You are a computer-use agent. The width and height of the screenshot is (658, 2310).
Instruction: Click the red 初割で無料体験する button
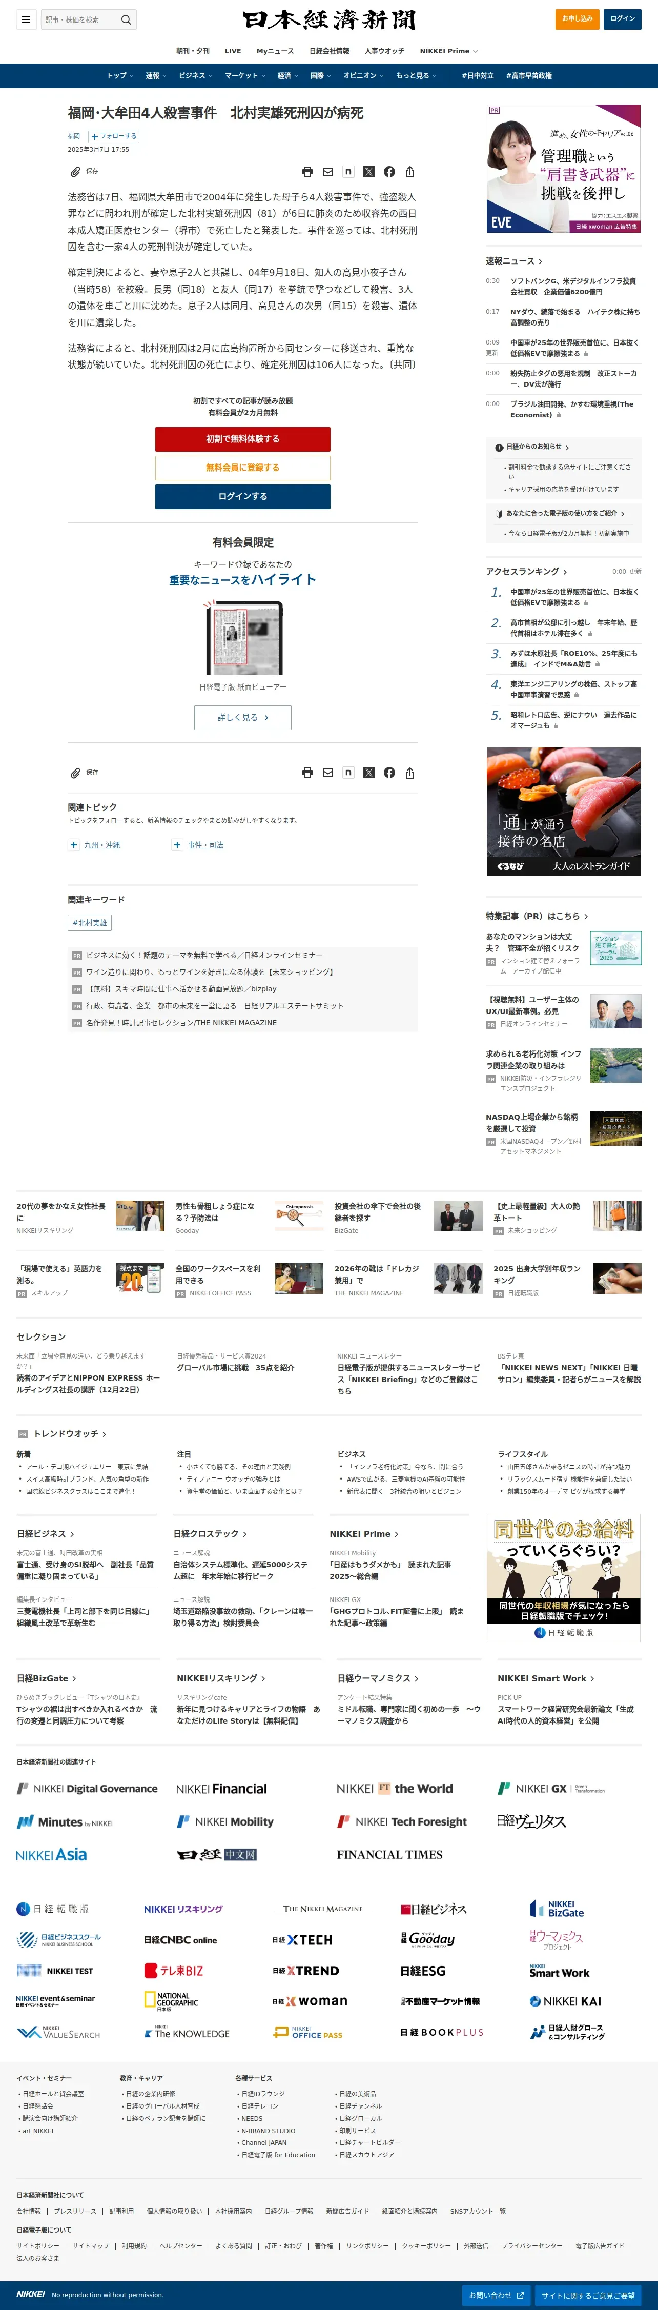click(x=243, y=438)
